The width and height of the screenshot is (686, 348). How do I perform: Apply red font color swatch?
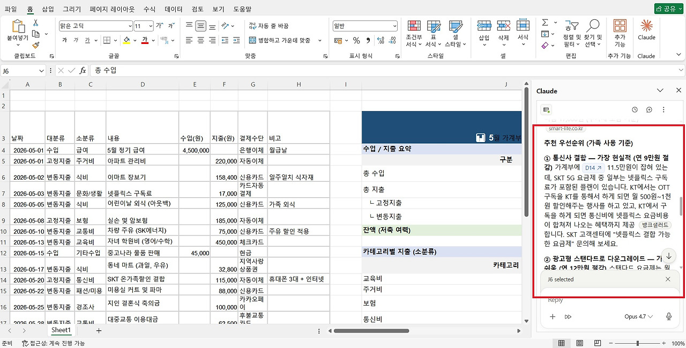coord(145,40)
